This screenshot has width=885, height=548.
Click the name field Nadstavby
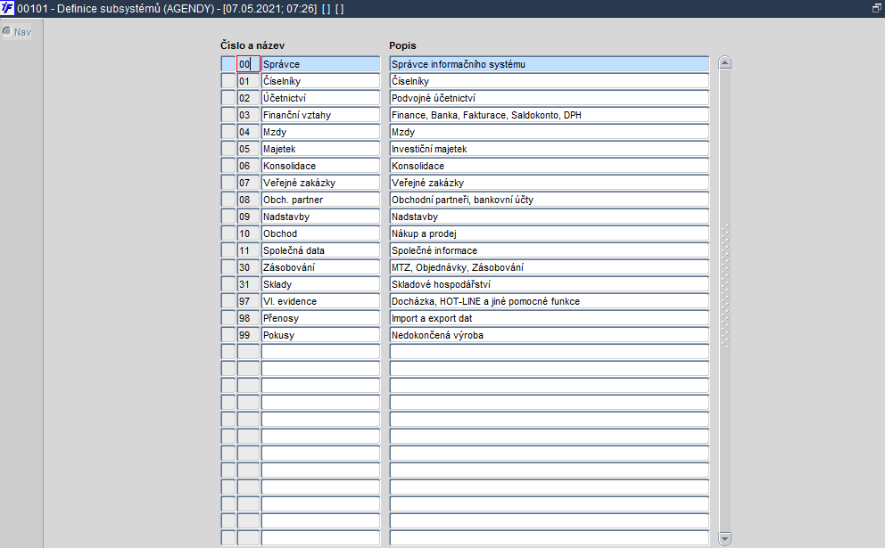[320, 216]
